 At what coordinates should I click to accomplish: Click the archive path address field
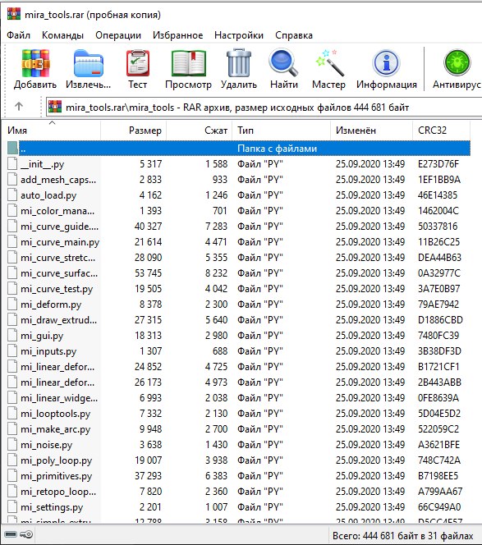(264, 107)
